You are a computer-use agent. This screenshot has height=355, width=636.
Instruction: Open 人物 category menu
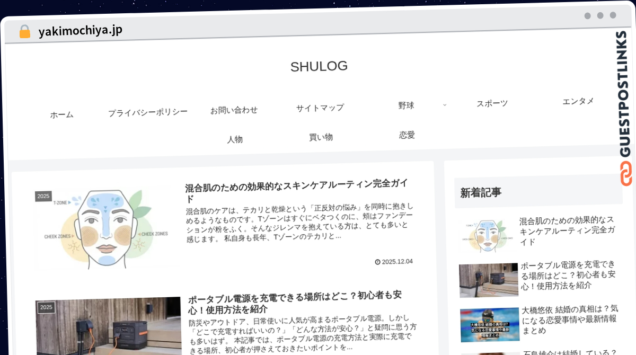(x=235, y=139)
